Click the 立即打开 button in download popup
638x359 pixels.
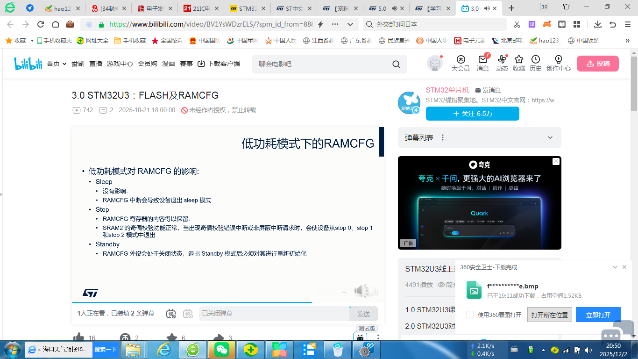pos(598,315)
